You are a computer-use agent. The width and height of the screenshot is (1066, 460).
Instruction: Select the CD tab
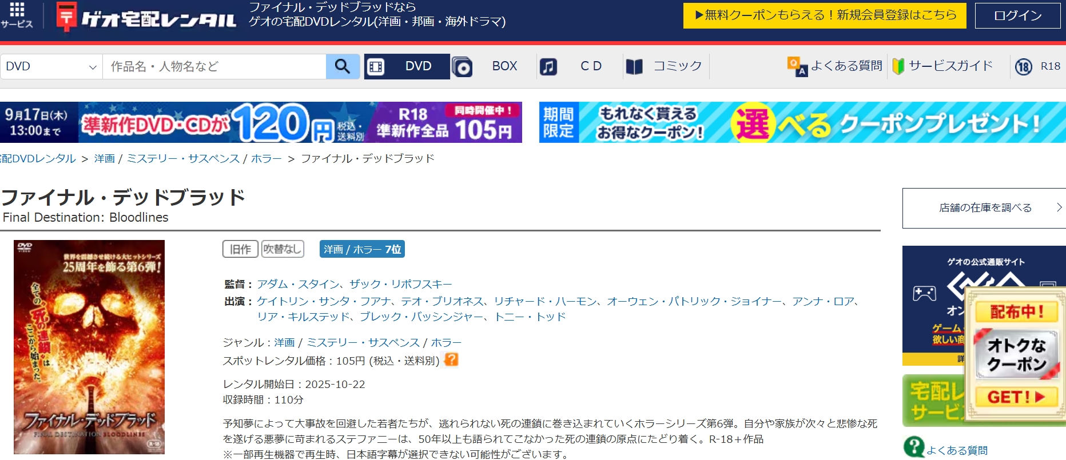pyautogui.click(x=579, y=66)
